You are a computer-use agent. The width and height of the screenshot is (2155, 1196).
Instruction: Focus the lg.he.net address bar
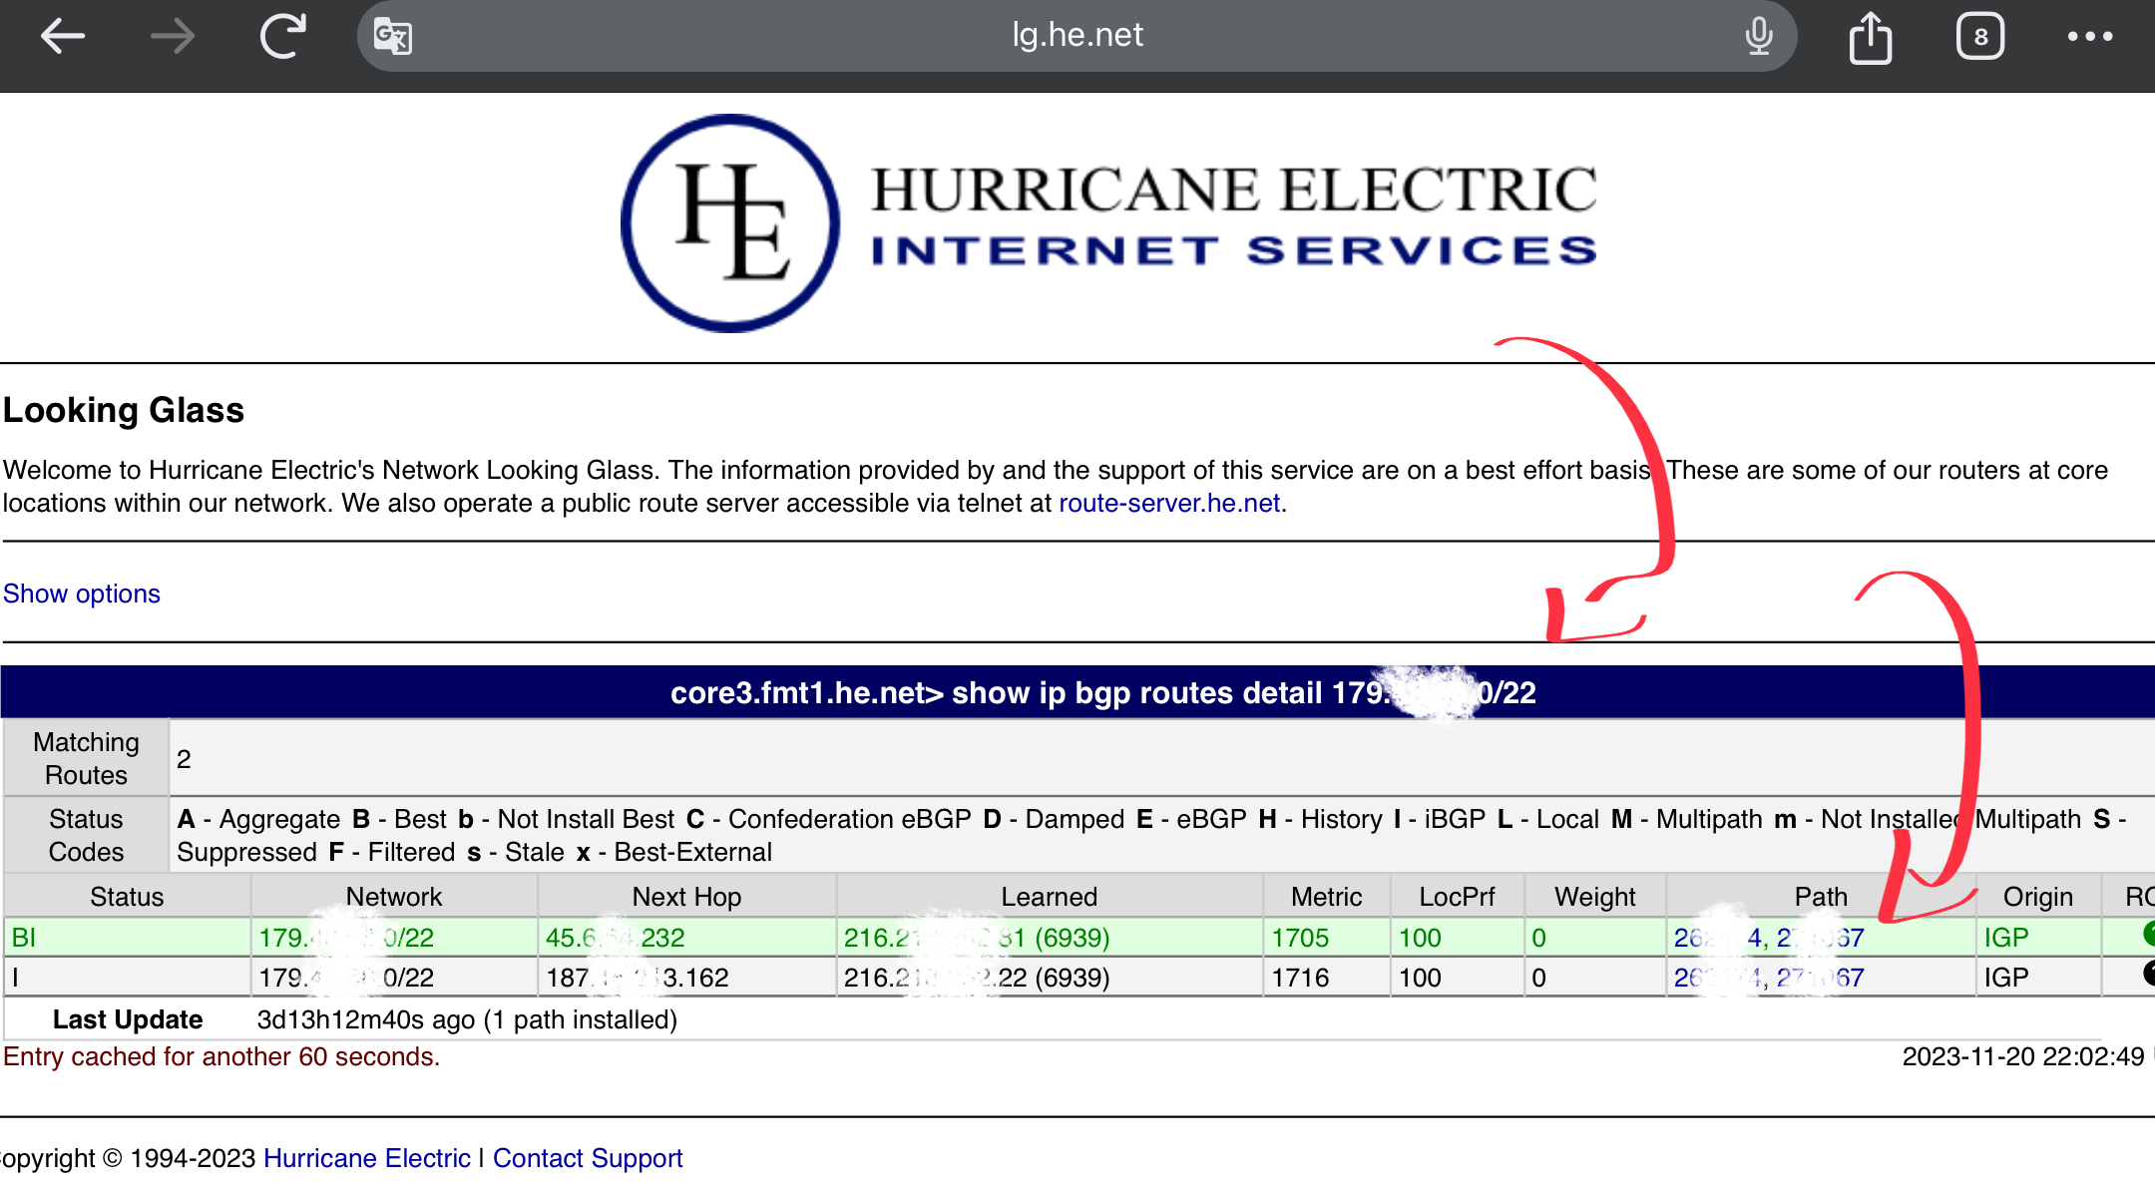(x=1077, y=36)
